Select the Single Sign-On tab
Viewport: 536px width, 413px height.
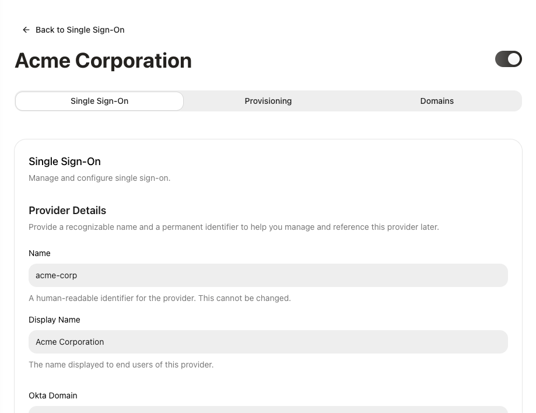pyautogui.click(x=99, y=101)
